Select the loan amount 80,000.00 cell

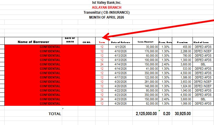coord(146,90)
